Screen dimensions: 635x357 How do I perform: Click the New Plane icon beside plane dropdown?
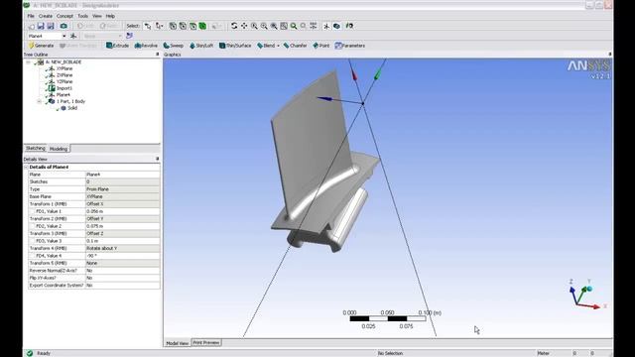[x=73, y=36]
